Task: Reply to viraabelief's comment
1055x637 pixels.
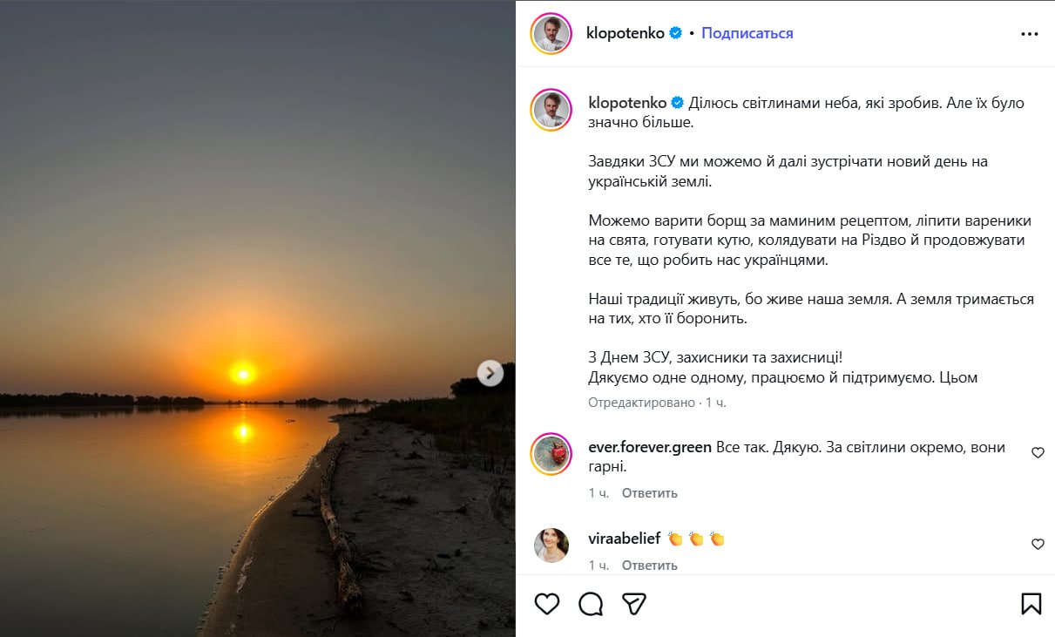Action: coord(649,566)
